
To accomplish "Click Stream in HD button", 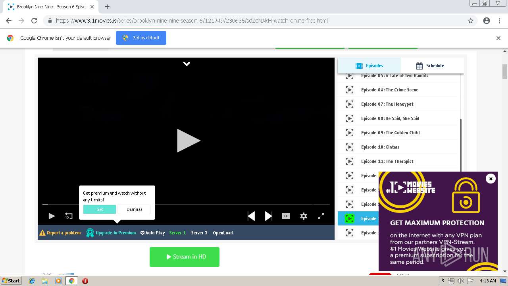I will [185, 257].
